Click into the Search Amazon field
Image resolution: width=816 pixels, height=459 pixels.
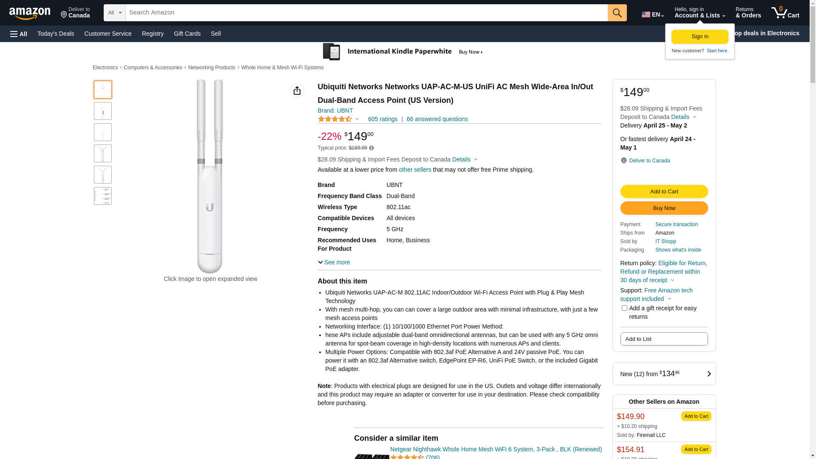[x=366, y=13]
